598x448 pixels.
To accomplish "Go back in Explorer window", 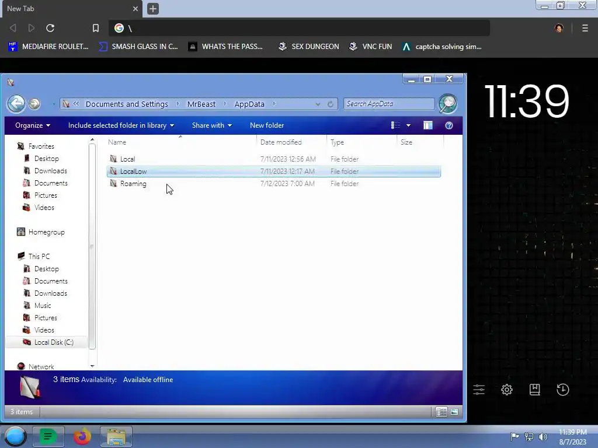I will 16,104.
